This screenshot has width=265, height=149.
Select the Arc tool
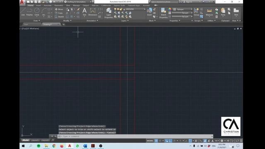click(44, 12)
